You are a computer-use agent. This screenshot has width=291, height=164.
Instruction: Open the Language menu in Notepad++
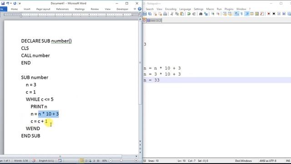click(x=185, y=9)
